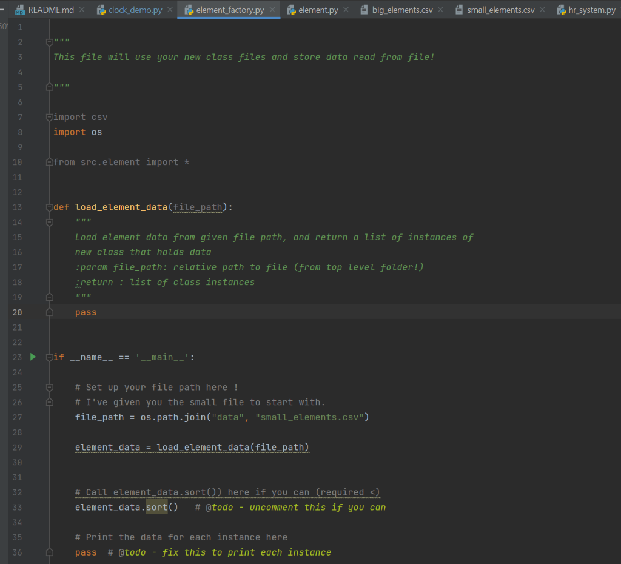This screenshot has width=621, height=564.
Task: Click the 'import os' statement
Action: click(x=78, y=132)
